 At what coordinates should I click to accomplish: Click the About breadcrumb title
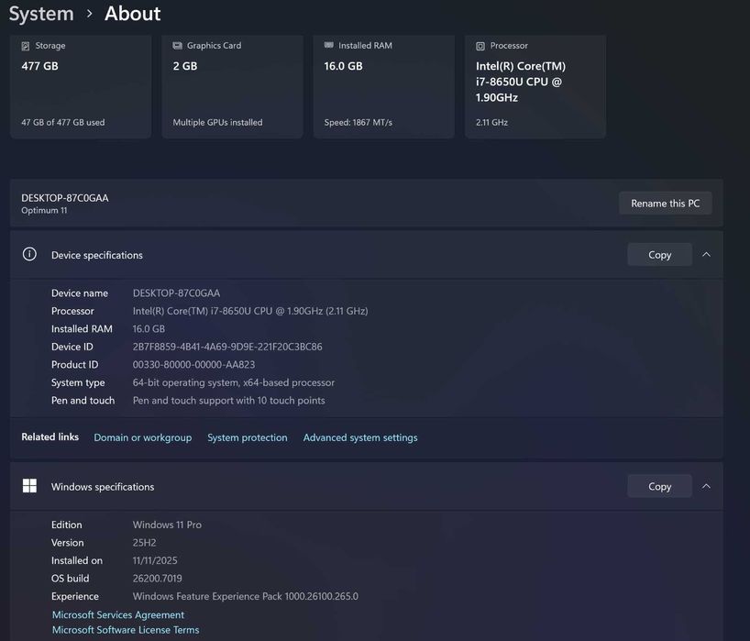click(133, 14)
